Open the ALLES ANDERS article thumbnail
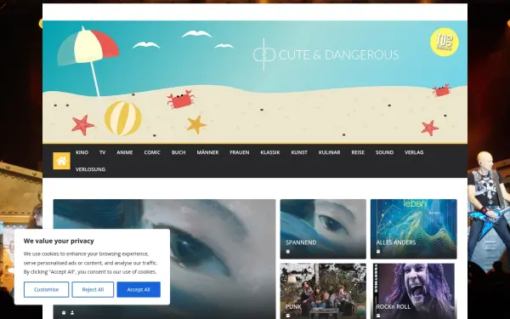Image resolution: width=510 pixels, height=319 pixels. pos(413,229)
